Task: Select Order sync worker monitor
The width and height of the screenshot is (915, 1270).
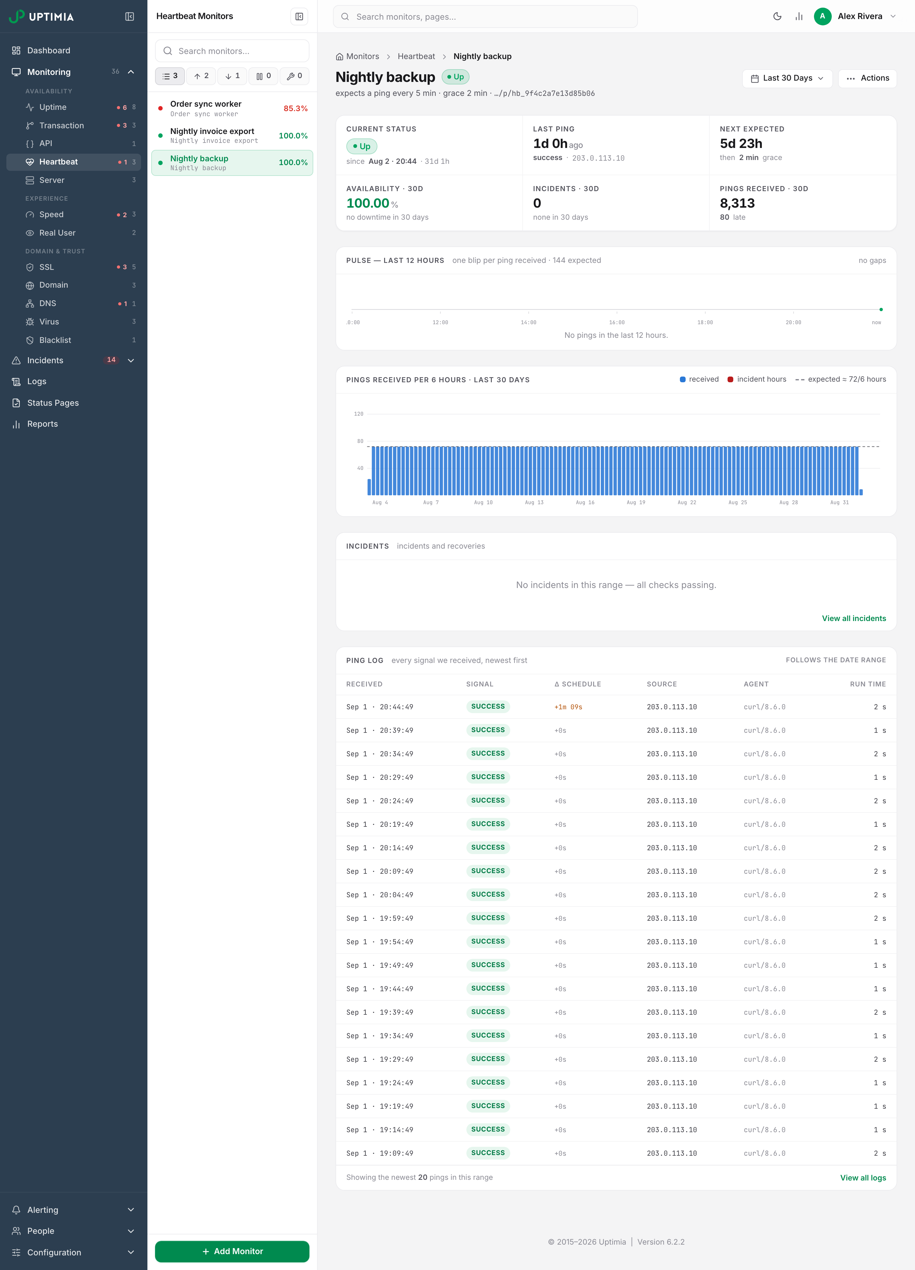Action: [232, 109]
